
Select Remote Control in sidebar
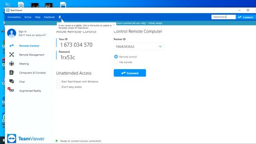[29, 46]
